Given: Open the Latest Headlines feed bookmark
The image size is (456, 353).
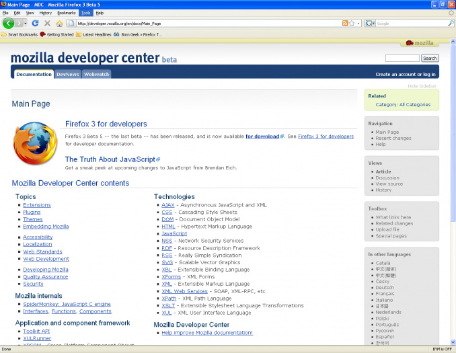Looking at the screenshot, I should (x=93, y=34).
